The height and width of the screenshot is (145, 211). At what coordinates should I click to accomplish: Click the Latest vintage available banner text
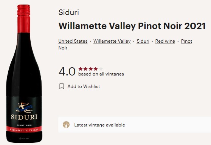[99, 125]
